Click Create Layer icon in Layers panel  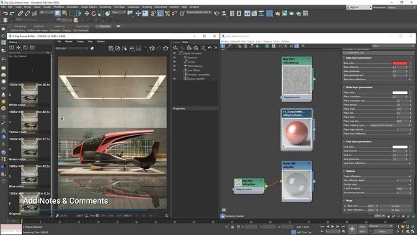click(x=175, y=48)
